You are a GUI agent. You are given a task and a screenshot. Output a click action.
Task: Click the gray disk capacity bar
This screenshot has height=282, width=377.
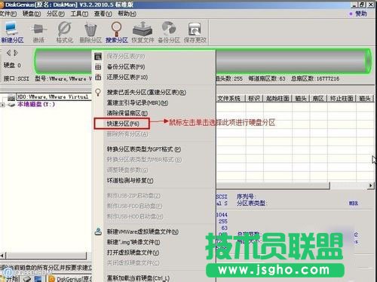(203, 61)
